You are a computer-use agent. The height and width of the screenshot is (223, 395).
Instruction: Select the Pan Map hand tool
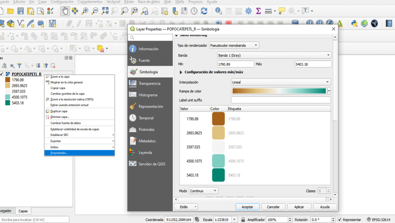coord(65,11)
